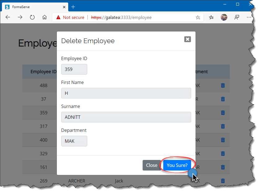Click the Department field showing MAK
The height and width of the screenshot is (195, 261).
point(74,141)
